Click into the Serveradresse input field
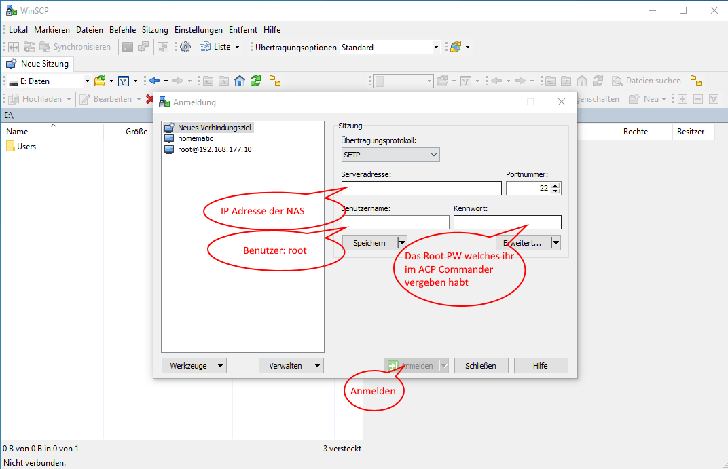 [421, 188]
